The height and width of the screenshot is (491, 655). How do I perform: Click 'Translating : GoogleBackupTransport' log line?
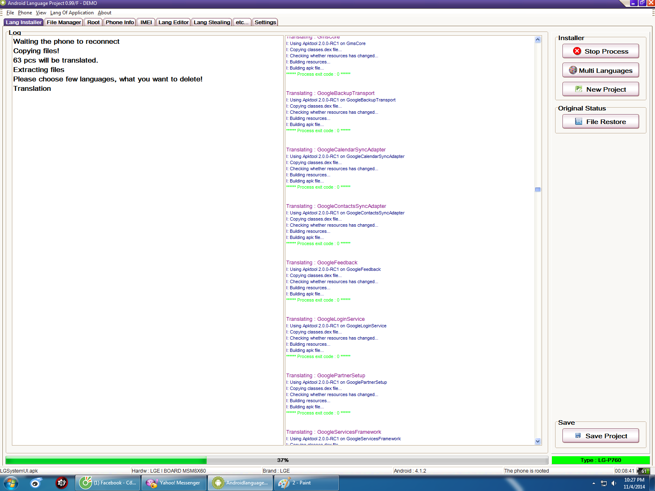click(330, 93)
